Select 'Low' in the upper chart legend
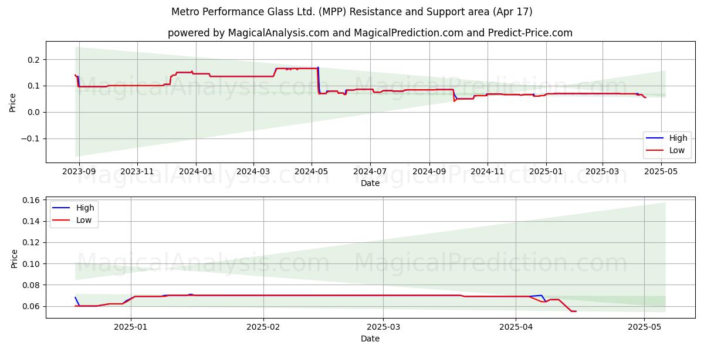Image resolution: width=704 pixels, height=352 pixels. [678, 150]
